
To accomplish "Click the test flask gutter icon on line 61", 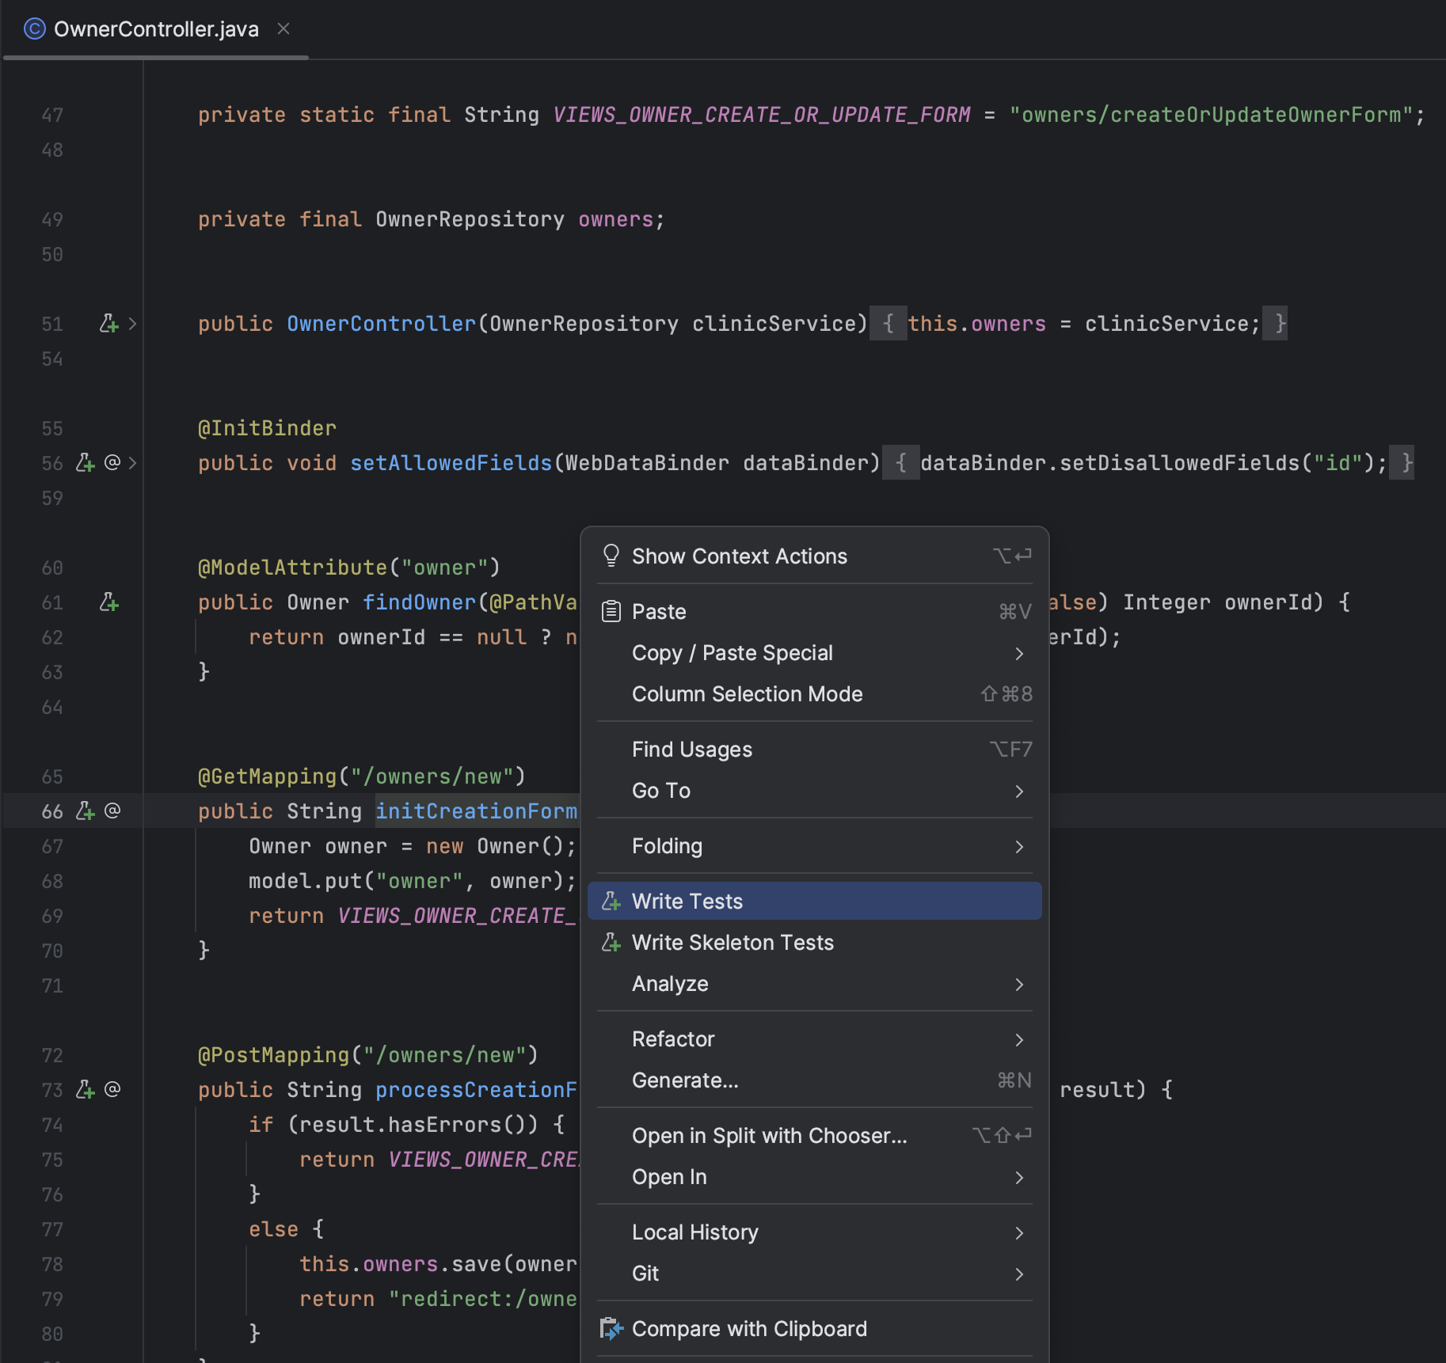I will [108, 602].
